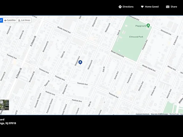Viewport: 183px width, 137px height.
Task: Click the Sunnyside Terrace label
Action: (38, 100)
